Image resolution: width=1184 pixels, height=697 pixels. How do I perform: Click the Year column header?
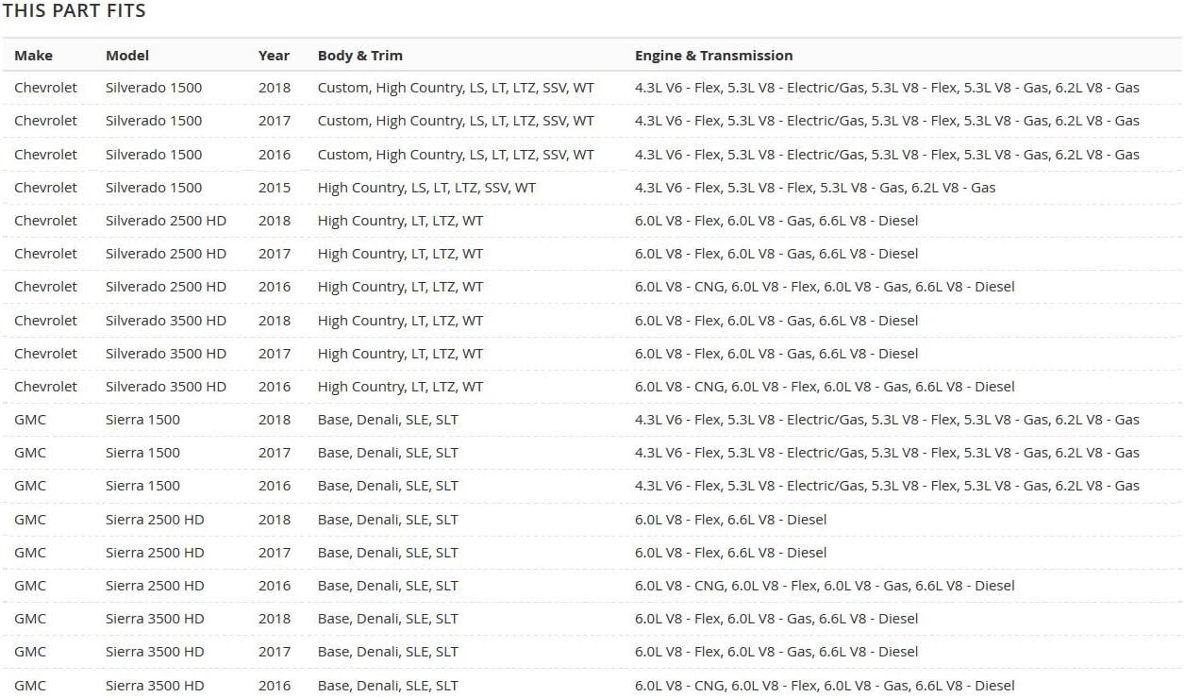tap(274, 56)
